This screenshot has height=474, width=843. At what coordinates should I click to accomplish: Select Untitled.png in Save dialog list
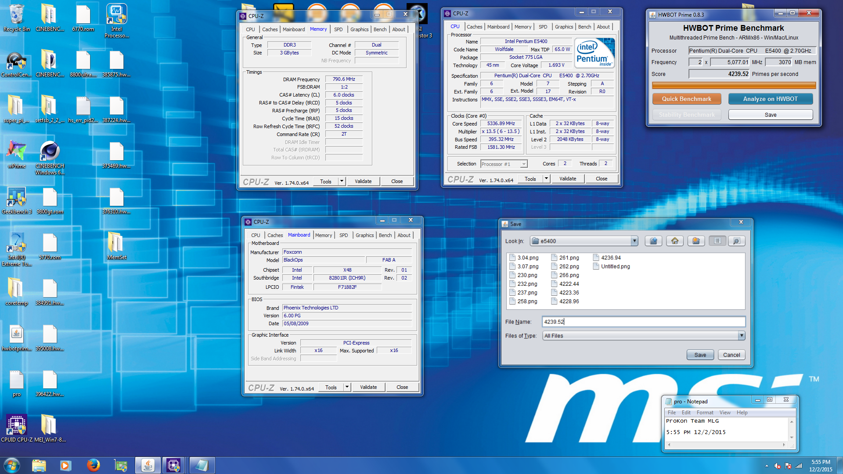click(611, 266)
